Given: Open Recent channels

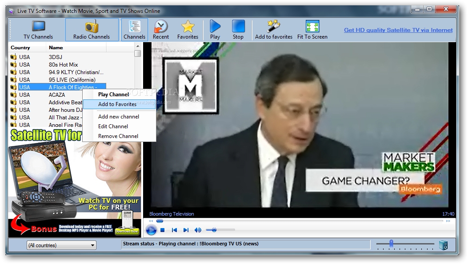Looking at the screenshot, I should click(160, 30).
